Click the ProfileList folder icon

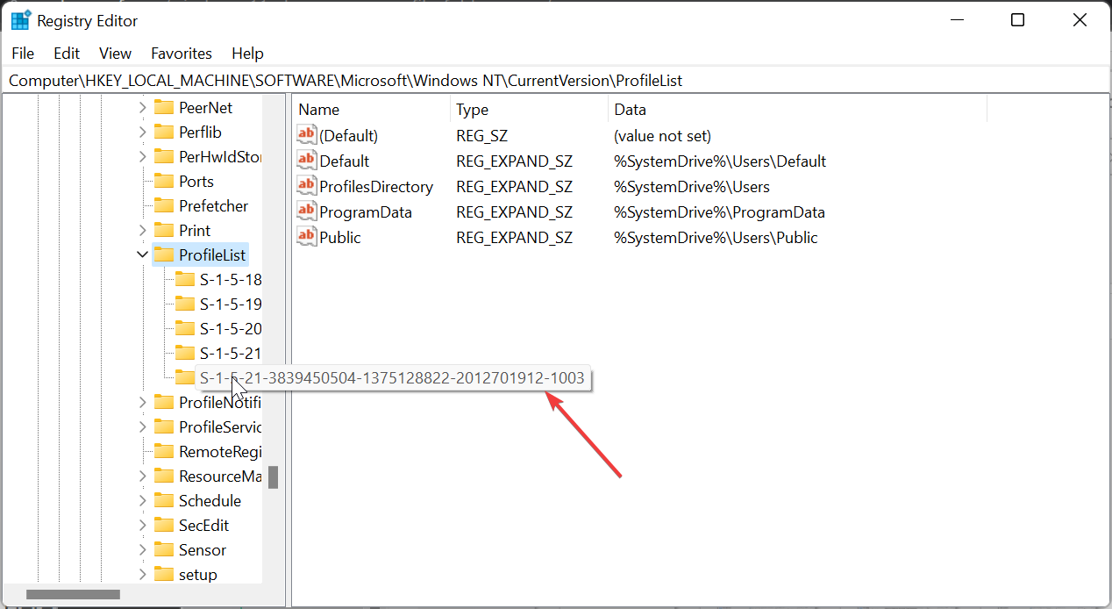click(163, 254)
